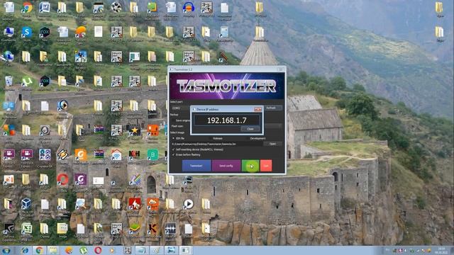Close the Device IP address dialog with its red X
The height and width of the screenshot is (255, 454).
[x=258, y=109]
